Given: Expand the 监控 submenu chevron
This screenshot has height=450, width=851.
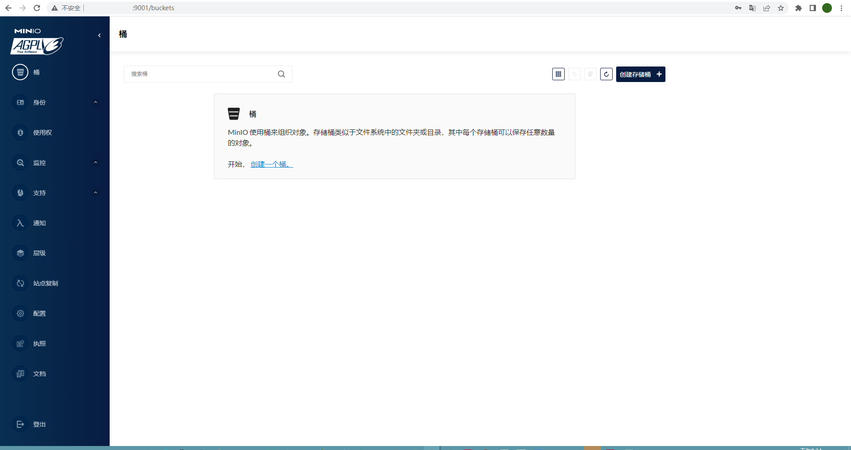Looking at the screenshot, I should pos(95,163).
